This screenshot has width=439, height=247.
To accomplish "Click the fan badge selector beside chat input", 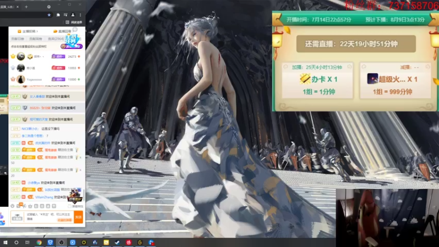I will [x=17, y=217].
